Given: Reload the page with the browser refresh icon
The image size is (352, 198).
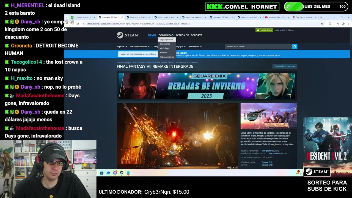Looking at the screenshot, I should (x=78, y=24).
